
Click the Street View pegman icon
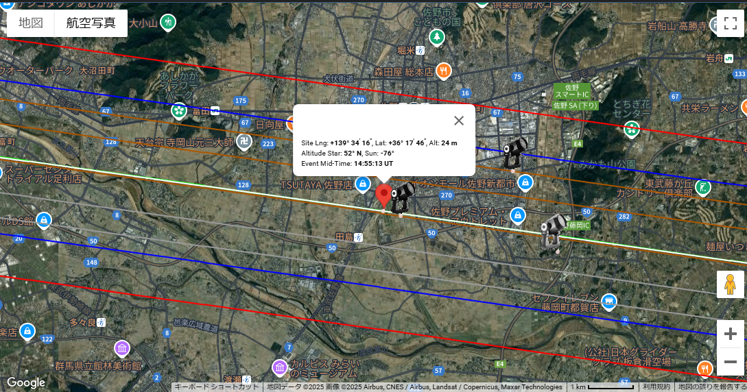(x=730, y=284)
